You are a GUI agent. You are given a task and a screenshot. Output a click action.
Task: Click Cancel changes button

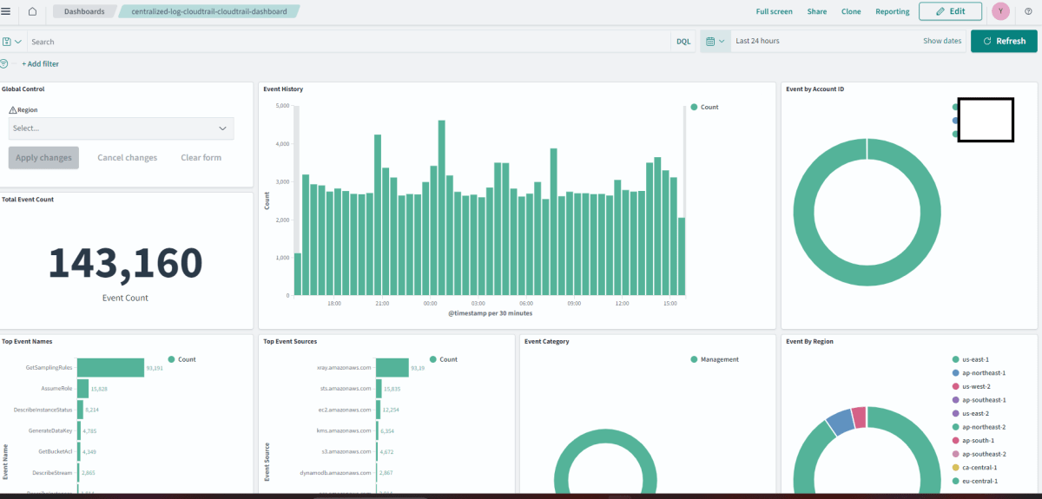(128, 158)
